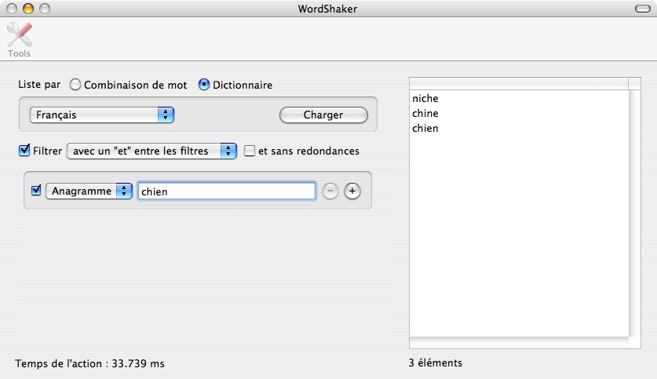Image resolution: width=657 pixels, height=379 pixels.
Task: Select the word chine in results
Action: coord(519,114)
